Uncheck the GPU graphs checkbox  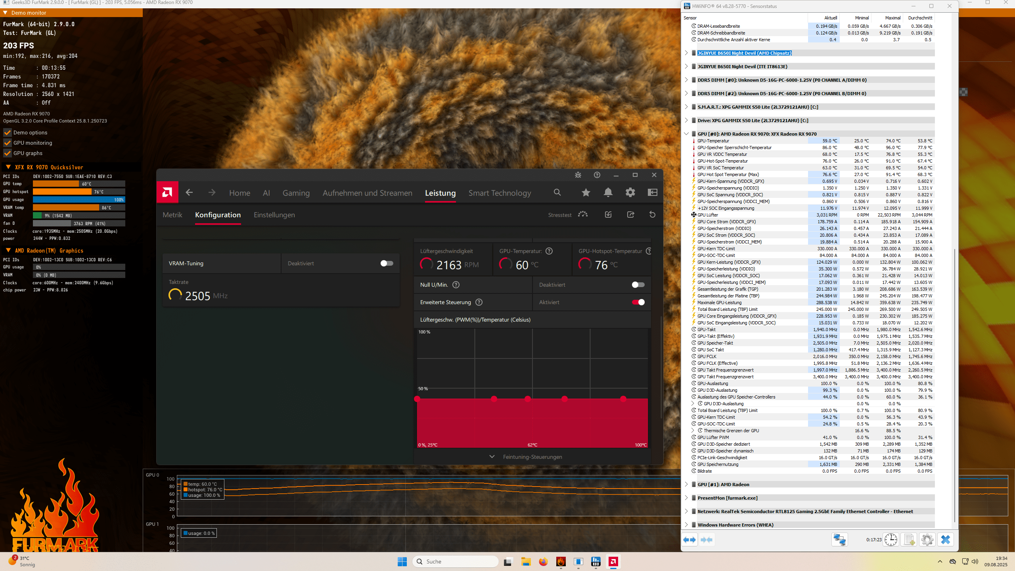pos(8,153)
